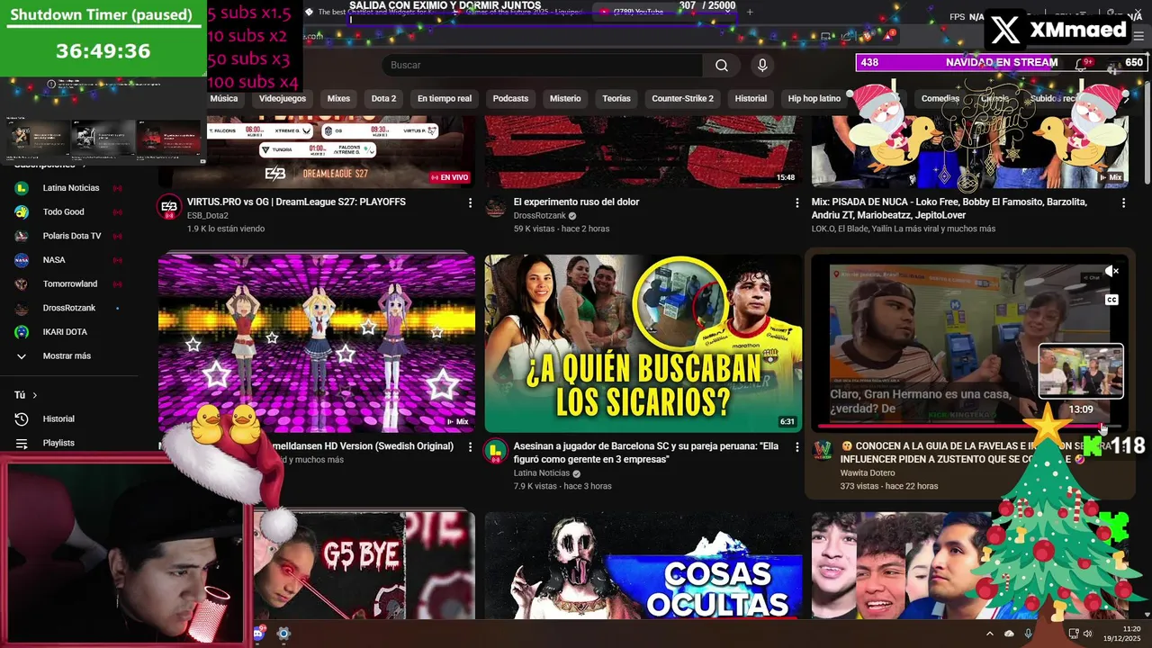Open Wawita Dotero channel name link
The height and width of the screenshot is (648, 1152).
point(868,472)
